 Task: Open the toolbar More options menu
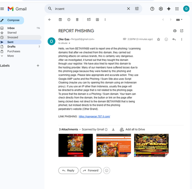click(105, 20)
